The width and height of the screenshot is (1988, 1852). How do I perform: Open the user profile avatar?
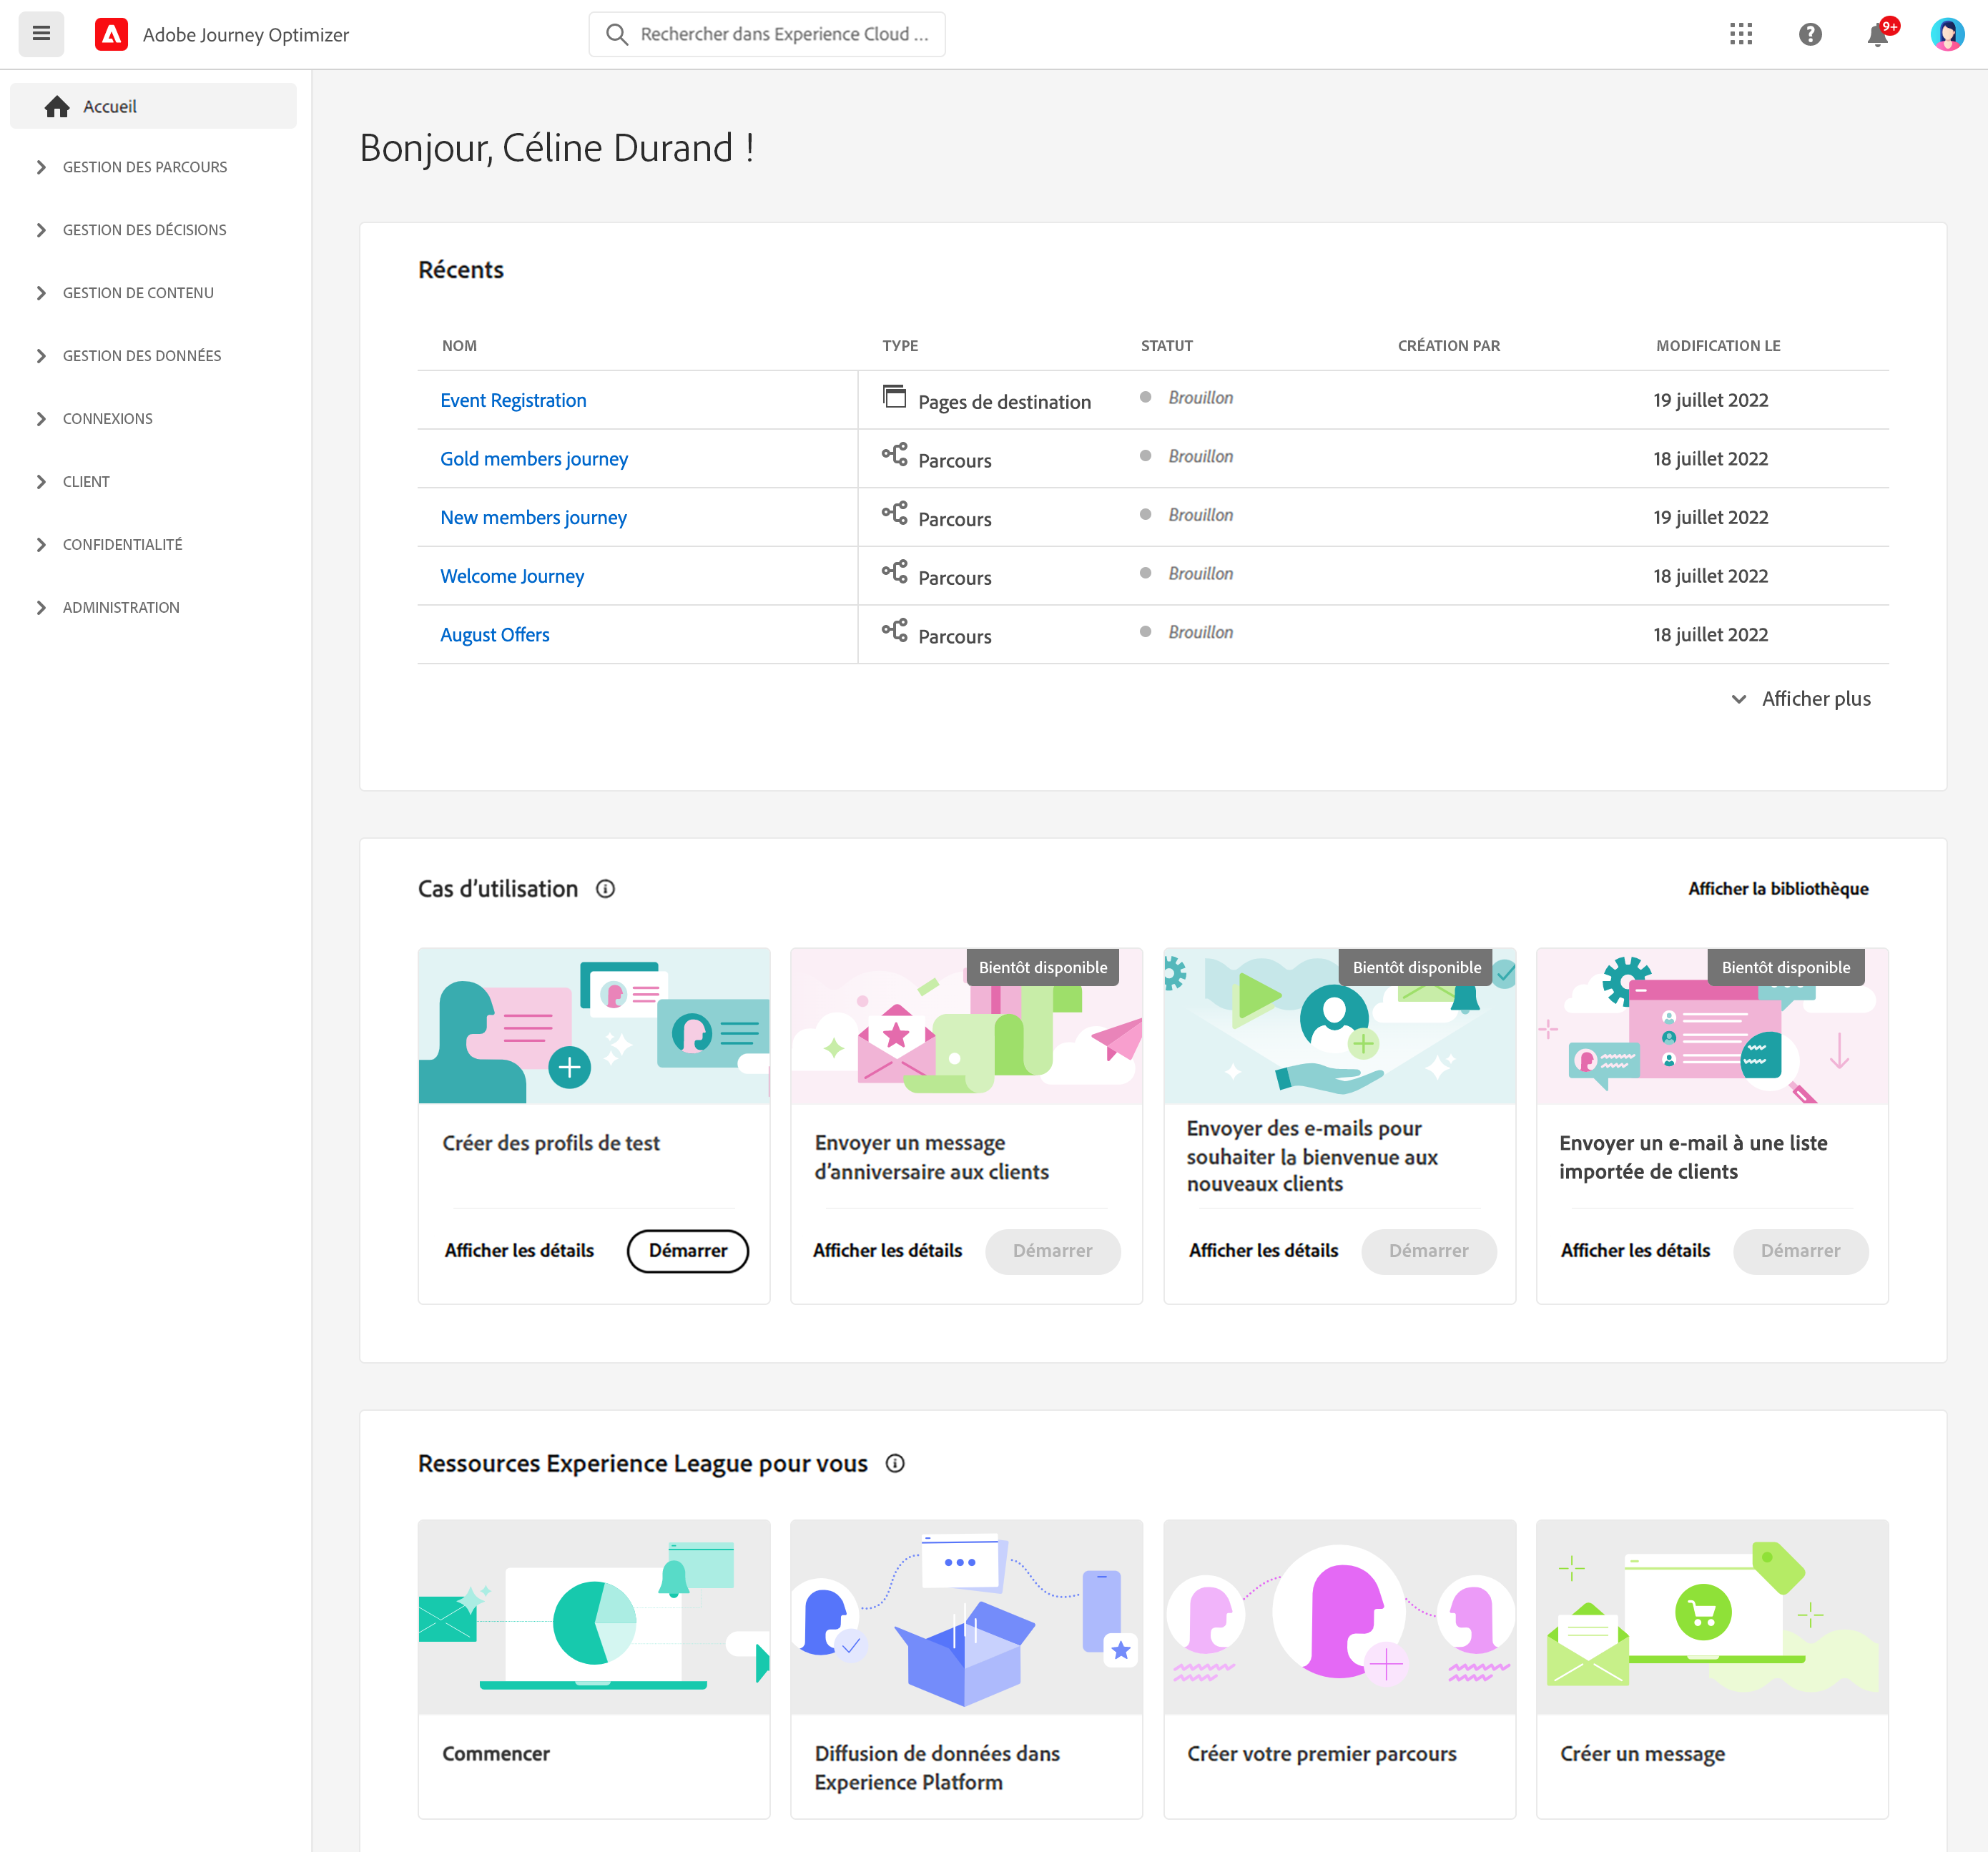point(1946,34)
